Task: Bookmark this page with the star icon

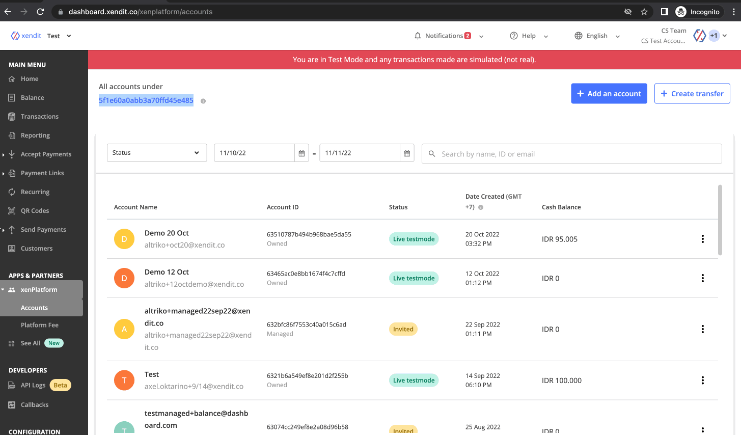Action: click(644, 12)
